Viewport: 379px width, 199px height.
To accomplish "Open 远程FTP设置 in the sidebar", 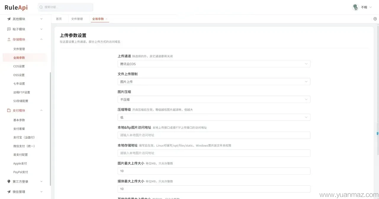I will pos(22,92).
